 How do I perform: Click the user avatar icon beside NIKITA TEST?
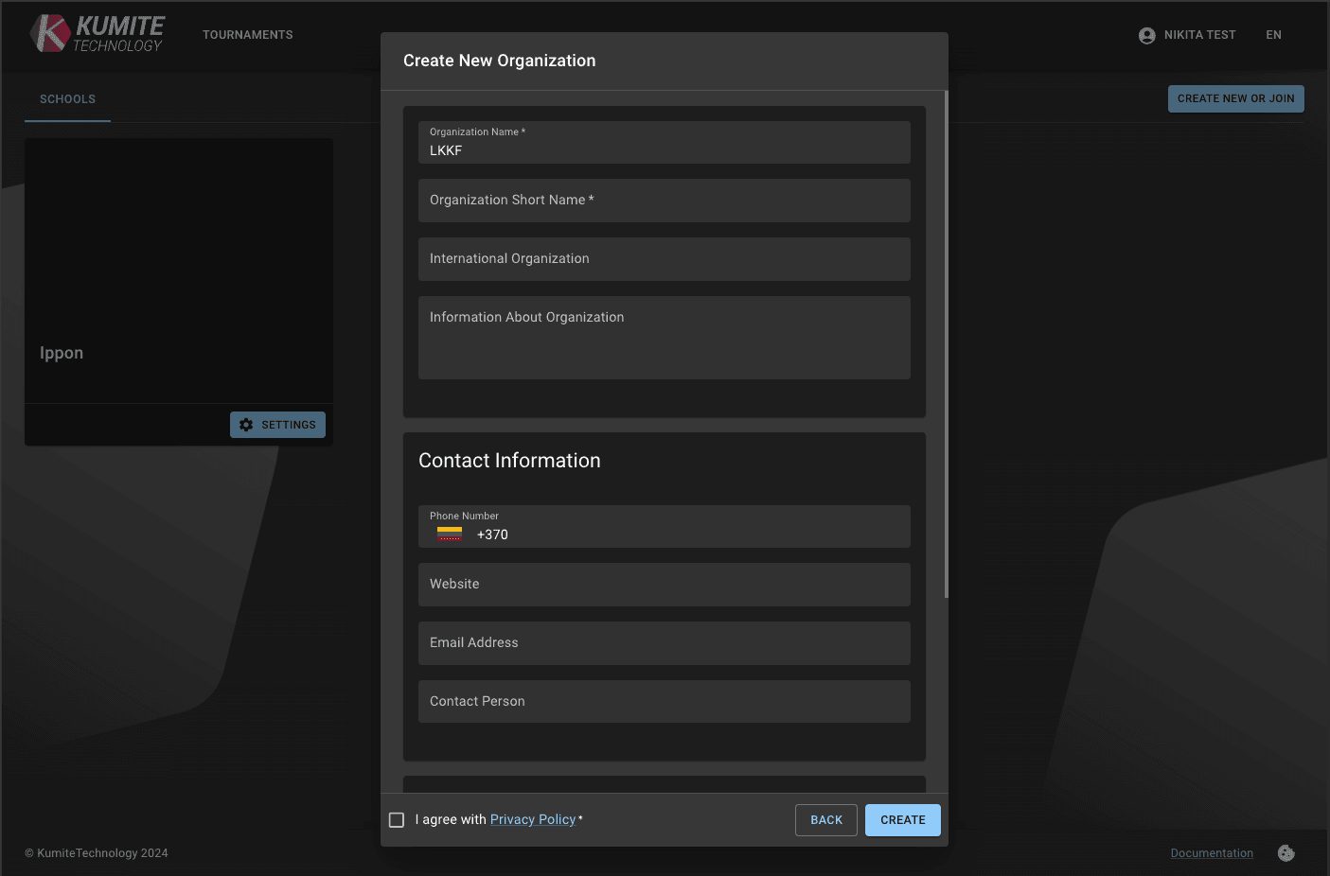(x=1146, y=35)
